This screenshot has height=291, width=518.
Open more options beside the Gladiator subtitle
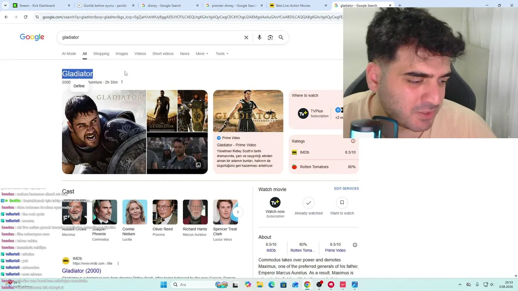pos(122,82)
